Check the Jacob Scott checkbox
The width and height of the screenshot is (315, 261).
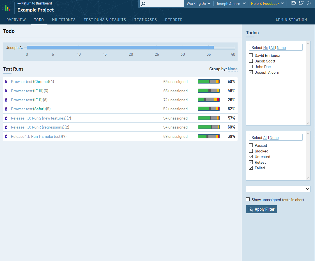(x=251, y=61)
